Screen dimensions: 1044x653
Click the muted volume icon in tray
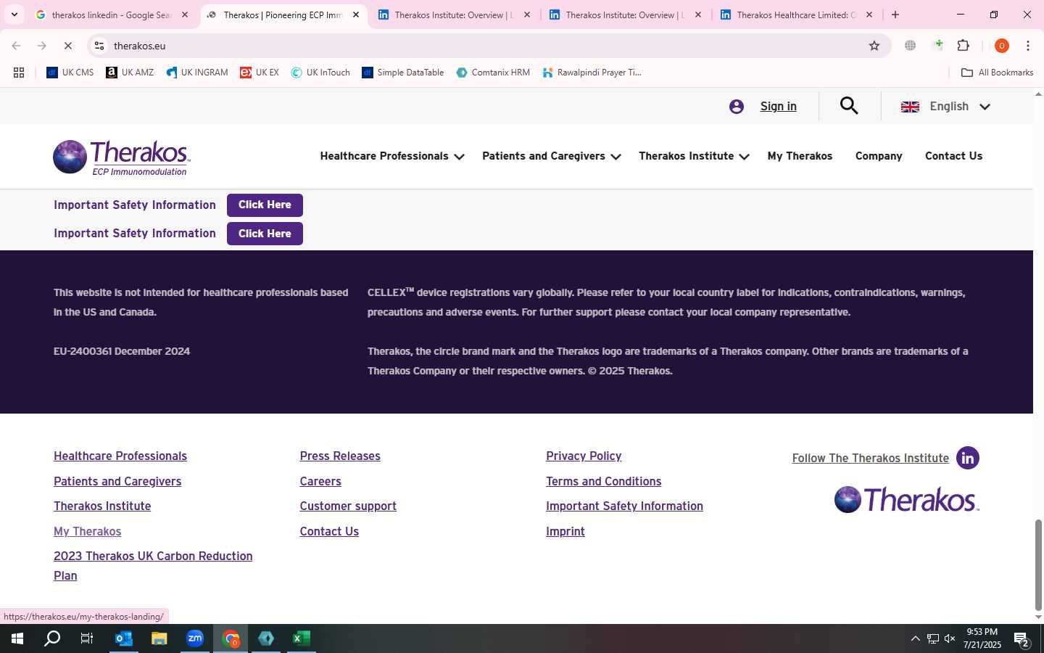click(x=950, y=638)
